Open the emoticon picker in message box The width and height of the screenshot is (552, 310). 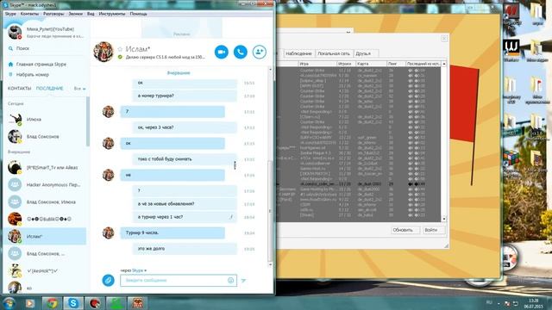[230, 280]
